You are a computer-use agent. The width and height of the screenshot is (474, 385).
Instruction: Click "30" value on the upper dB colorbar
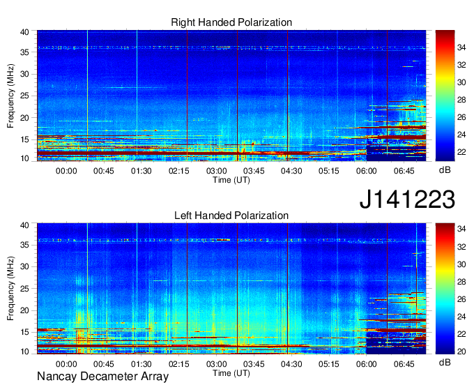(461, 82)
